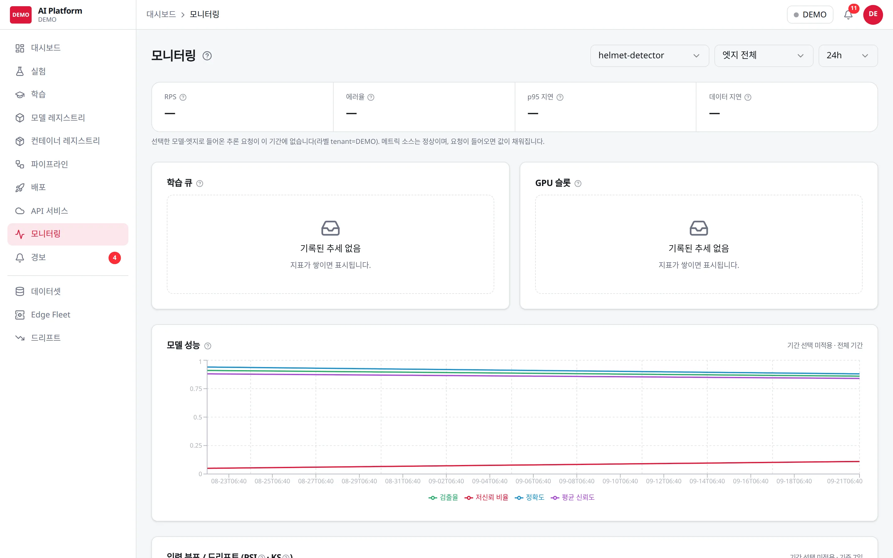Click the 드리프트 trending-down icon
893x558 pixels.
(20, 338)
